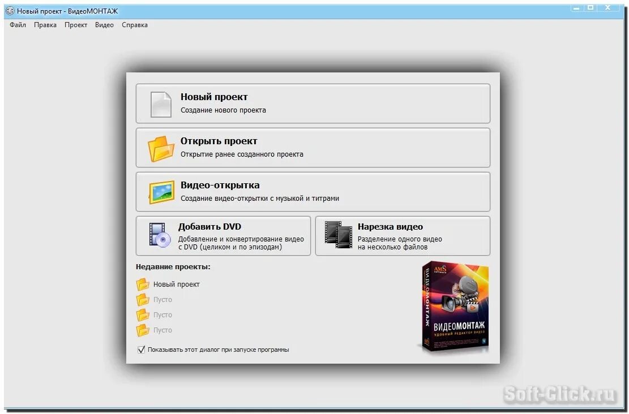Image resolution: width=629 pixels, height=414 pixels.
Task: Open the Видео menu
Action: [104, 25]
